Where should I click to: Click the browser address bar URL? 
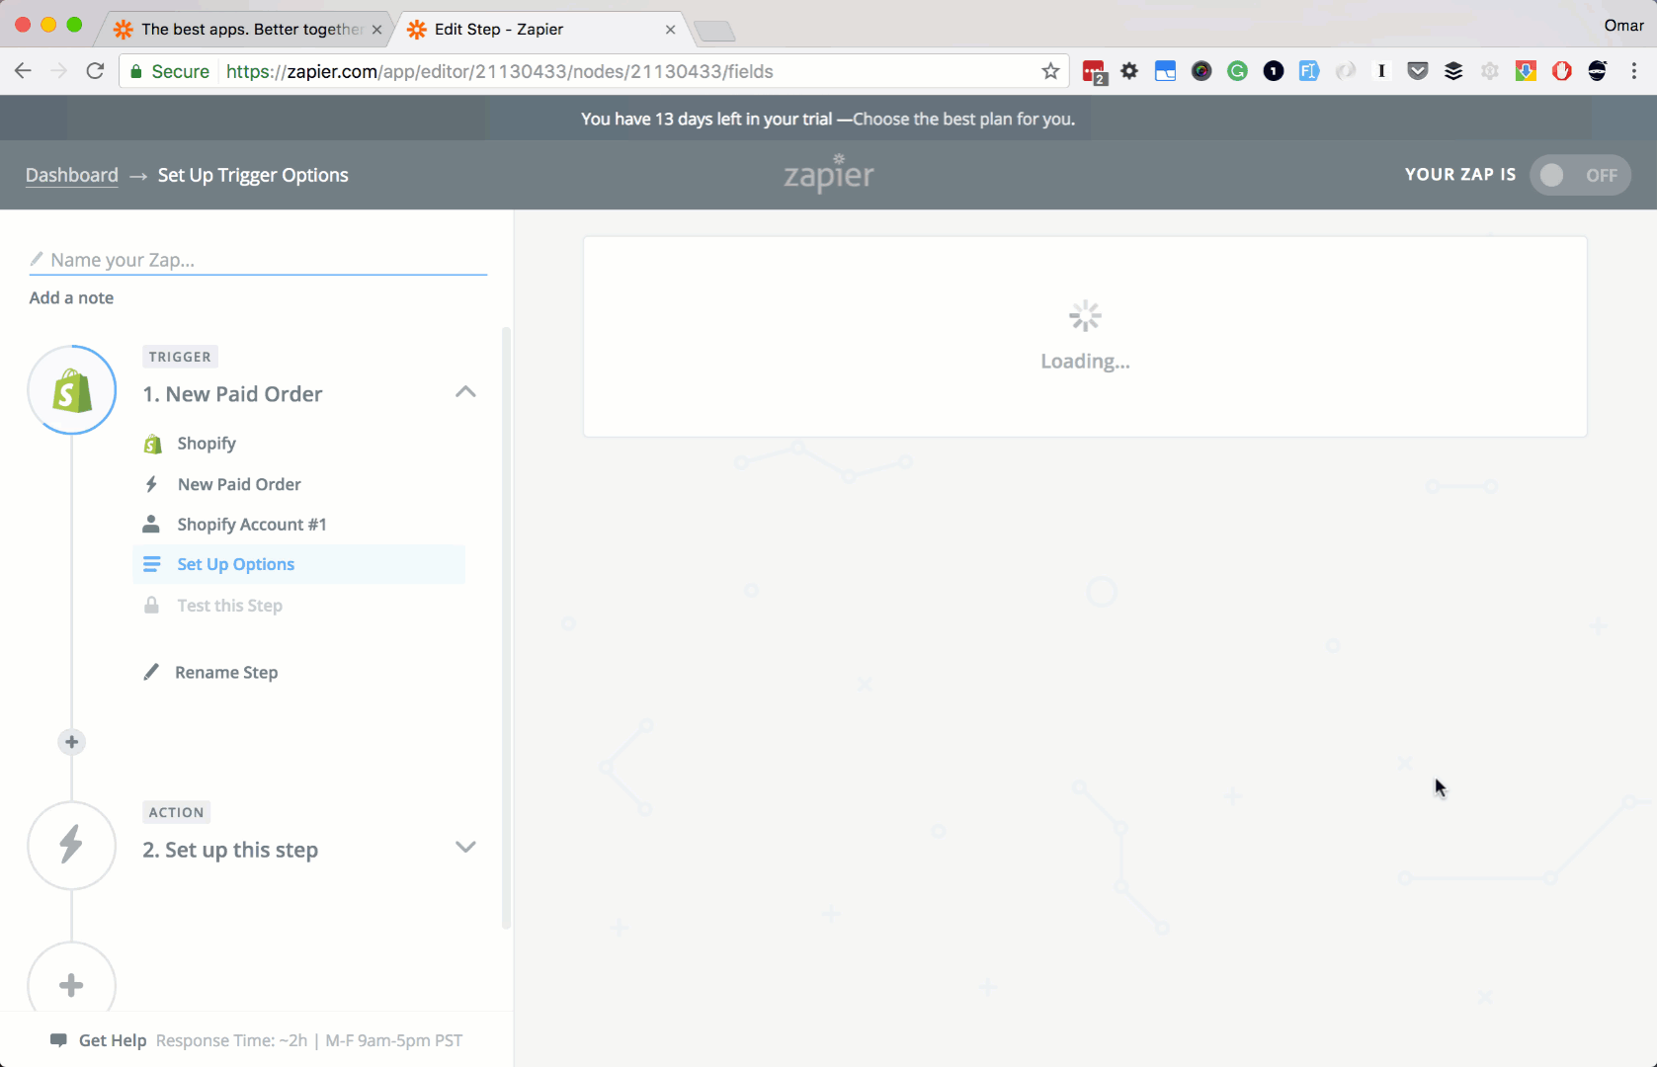(x=500, y=71)
